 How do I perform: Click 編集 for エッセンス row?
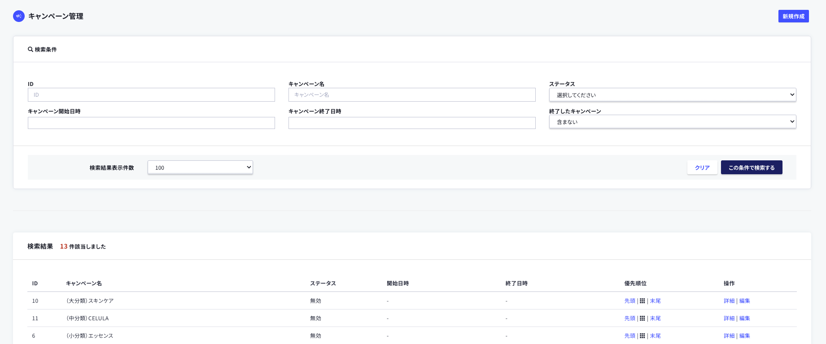pos(744,336)
